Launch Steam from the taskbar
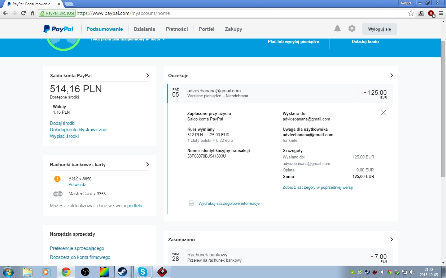This screenshot has height=278, width=446. pos(122,272)
